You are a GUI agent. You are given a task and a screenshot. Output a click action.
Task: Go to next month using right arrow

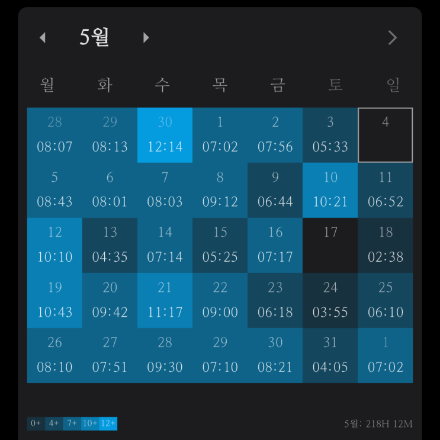point(146,38)
